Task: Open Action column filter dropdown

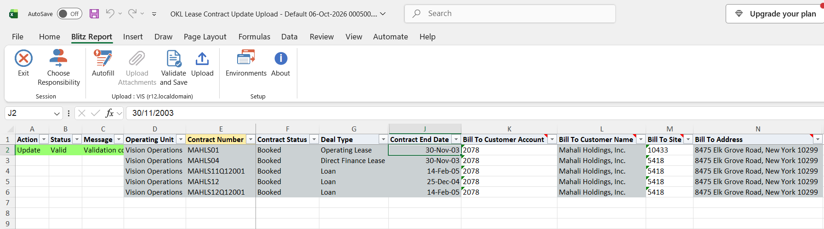Action: click(x=44, y=139)
